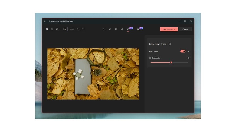
Task: Zoom in on the photo
Action: tap(47, 29)
